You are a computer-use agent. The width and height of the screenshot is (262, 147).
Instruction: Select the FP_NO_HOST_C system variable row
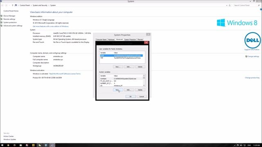point(121,81)
